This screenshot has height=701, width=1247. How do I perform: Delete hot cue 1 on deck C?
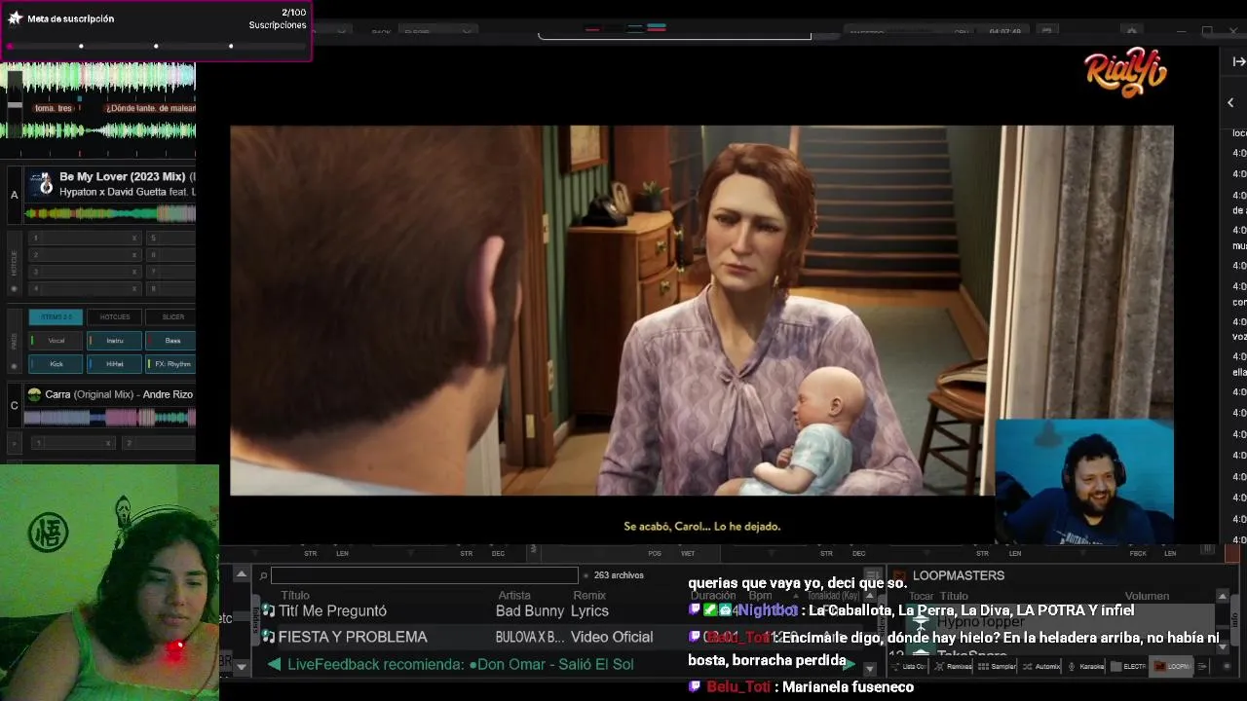point(108,443)
